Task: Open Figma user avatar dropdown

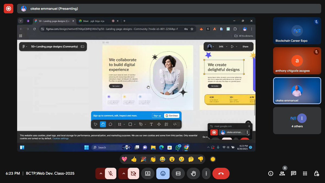Action: [x=210, y=47]
